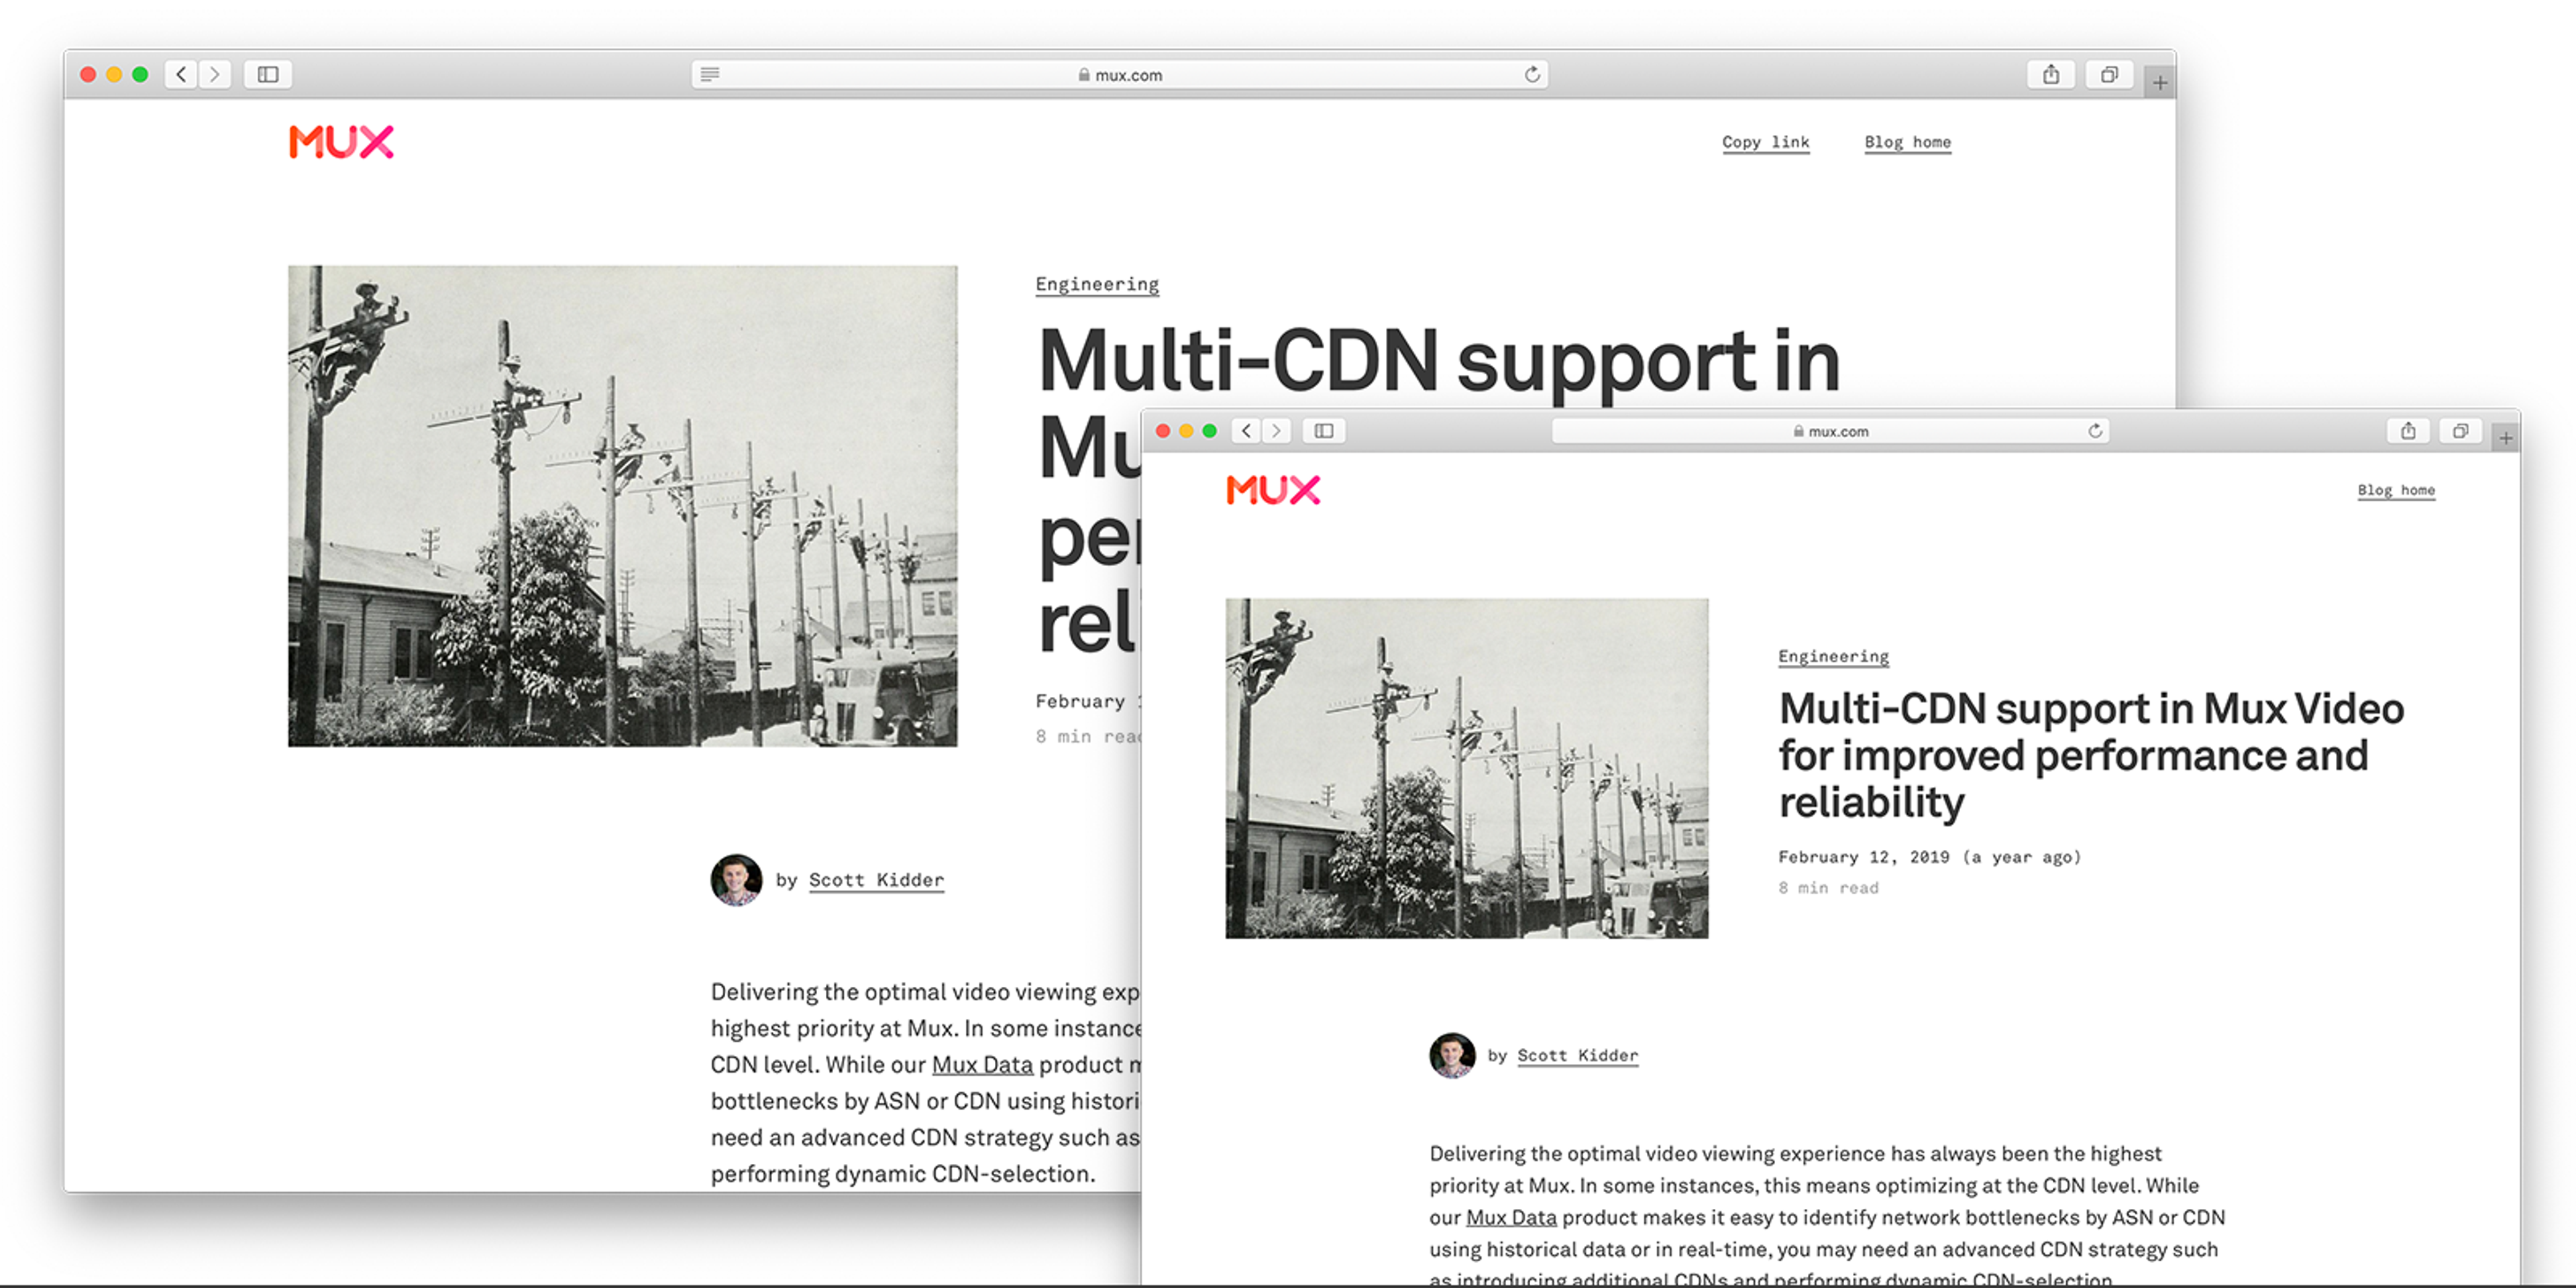
Task: Minimize the front Safari window
Action: [x=1186, y=431]
